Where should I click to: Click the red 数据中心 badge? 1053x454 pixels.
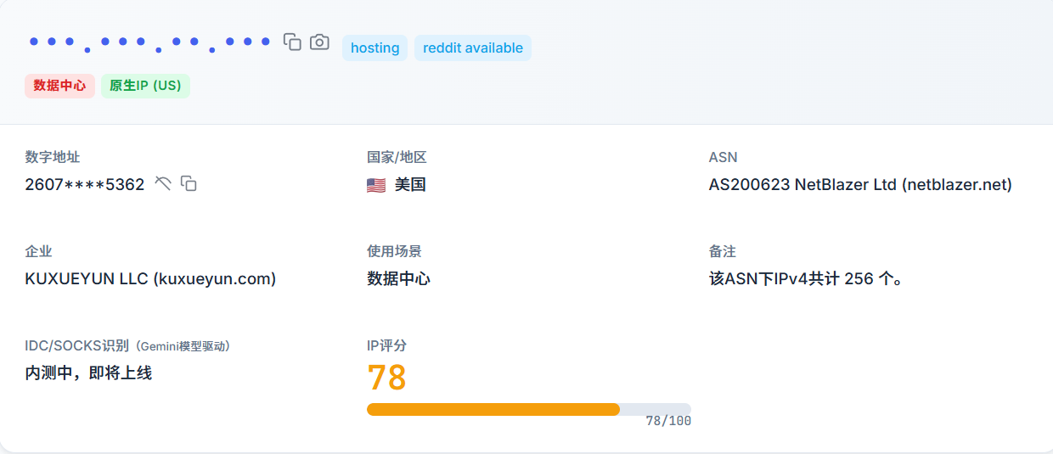click(x=59, y=86)
